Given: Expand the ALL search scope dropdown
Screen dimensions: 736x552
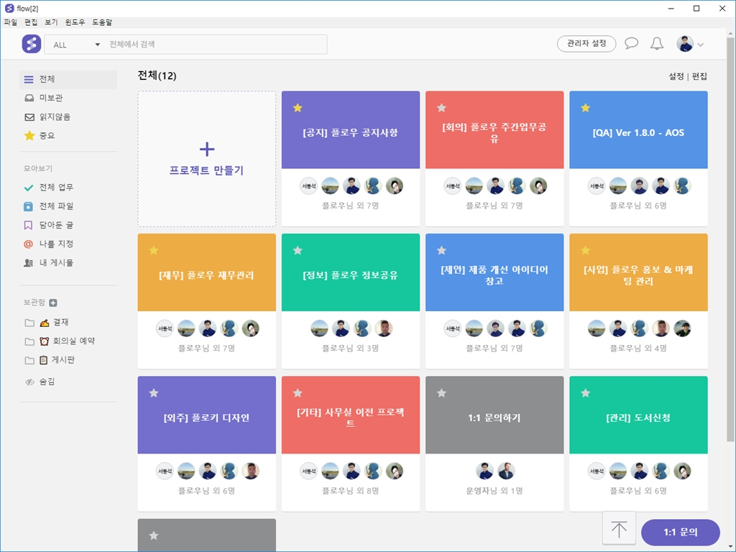Looking at the screenshot, I should pos(76,45).
